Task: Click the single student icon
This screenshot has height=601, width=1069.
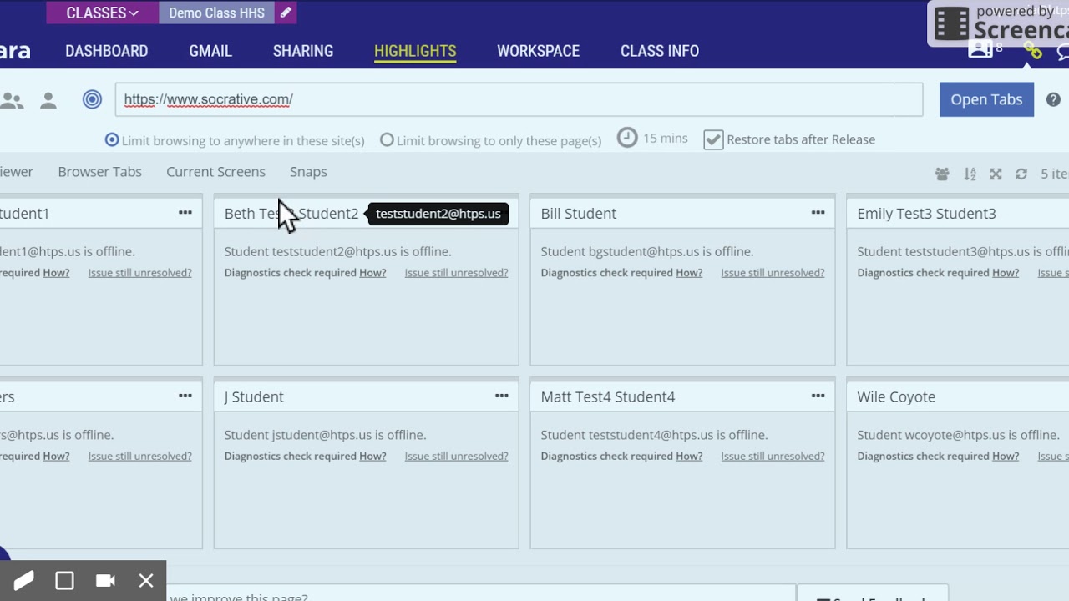Action: 48,101
